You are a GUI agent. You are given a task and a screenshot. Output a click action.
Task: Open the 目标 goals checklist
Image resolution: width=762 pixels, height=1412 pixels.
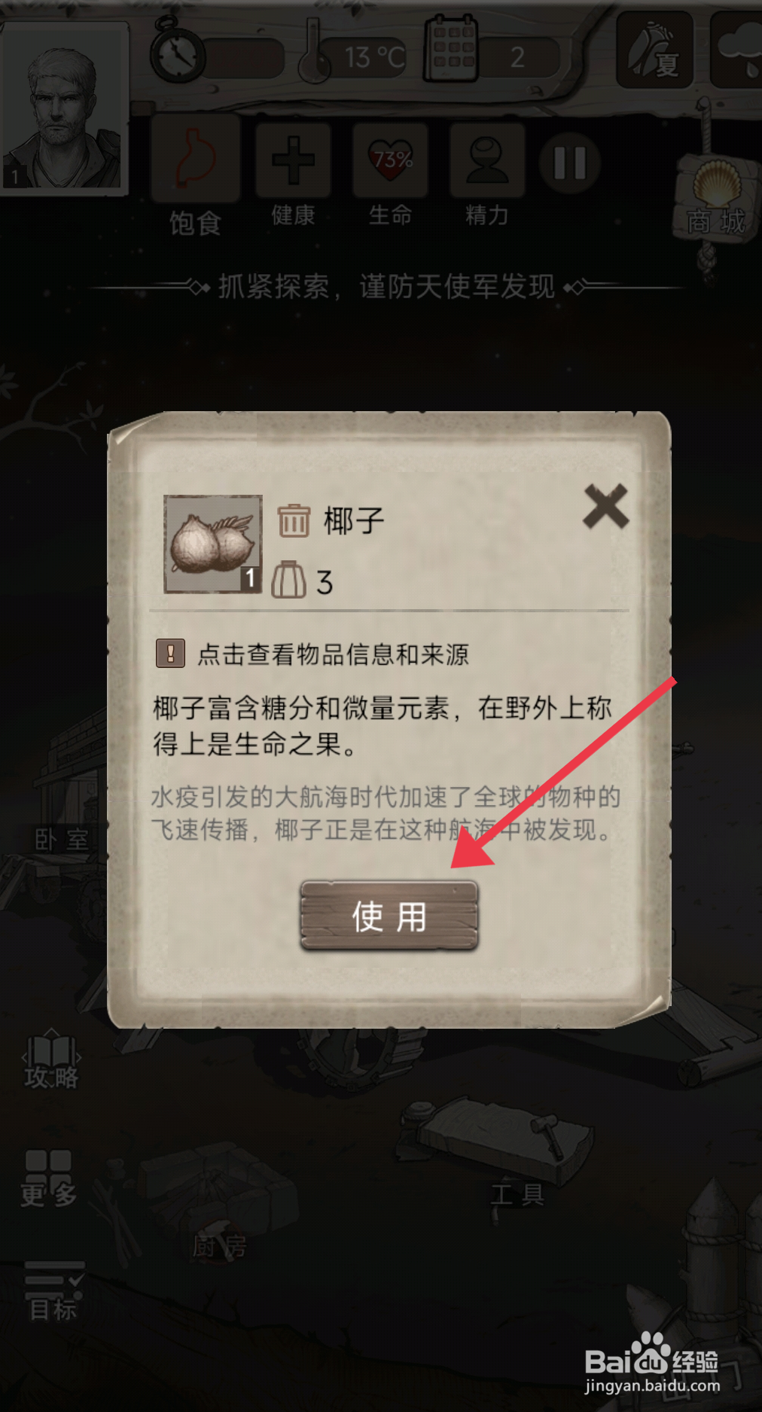[53, 1292]
